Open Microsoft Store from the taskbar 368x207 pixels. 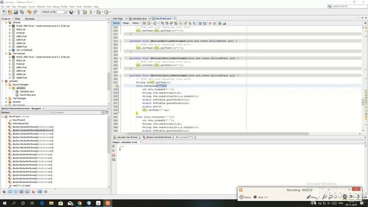tap(60, 203)
